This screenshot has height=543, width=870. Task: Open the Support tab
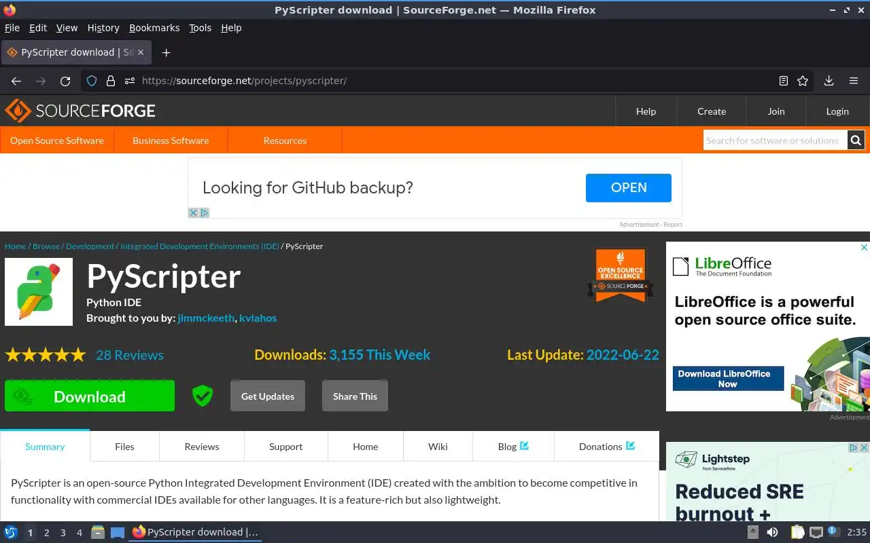(x=285, y=446)
